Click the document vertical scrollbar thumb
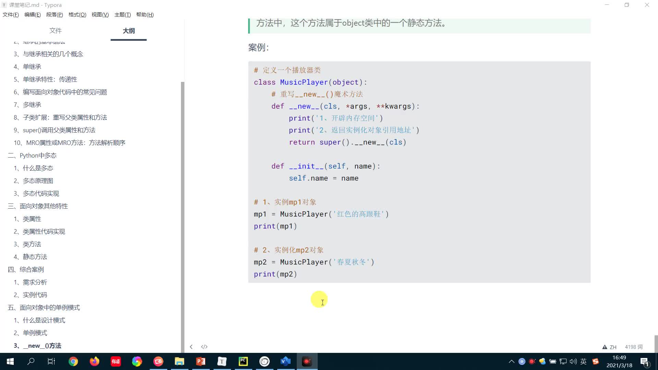 [x=656, y=344]
